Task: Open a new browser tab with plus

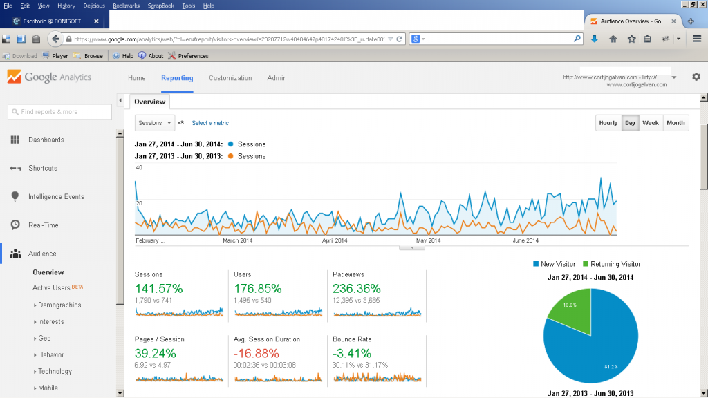Action: pyautogui.click(x=691, y=21)
